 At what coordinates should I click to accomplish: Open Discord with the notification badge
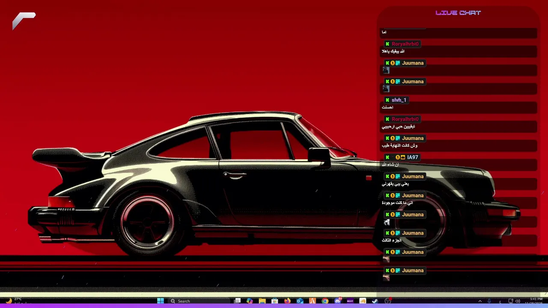tap(338, 301)
